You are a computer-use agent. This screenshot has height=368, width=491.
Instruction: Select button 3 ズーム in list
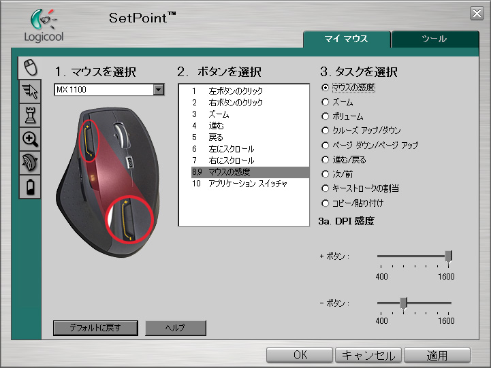pos(250,114)
